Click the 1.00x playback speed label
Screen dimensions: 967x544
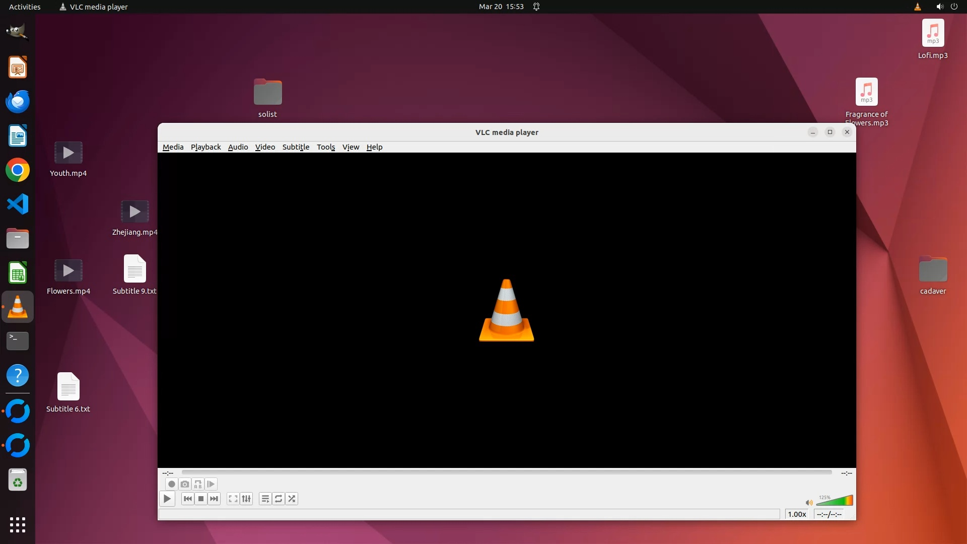pyautogui.click(x=797, y=514)
